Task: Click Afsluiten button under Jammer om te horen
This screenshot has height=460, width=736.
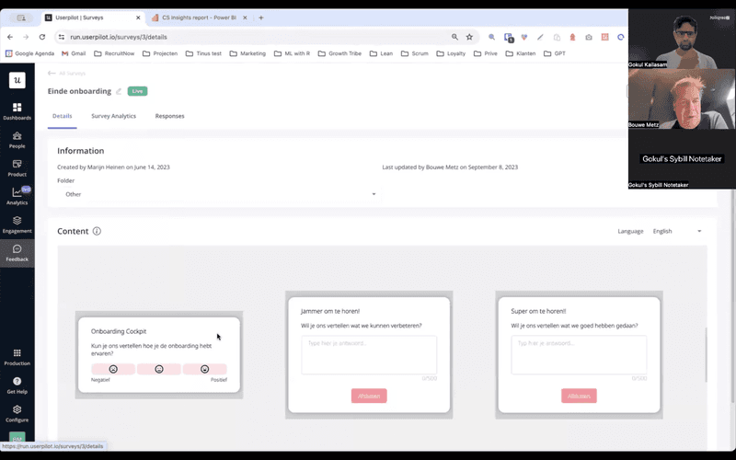Action: click(369, 397)
